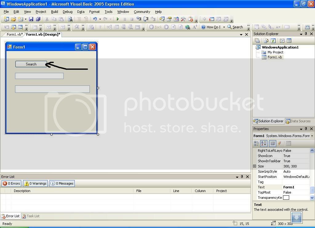Auto-hide the Solution Explorer with pin icon
Image resolution: width=315 pixels, height=228 pixels.
(306, 34)
